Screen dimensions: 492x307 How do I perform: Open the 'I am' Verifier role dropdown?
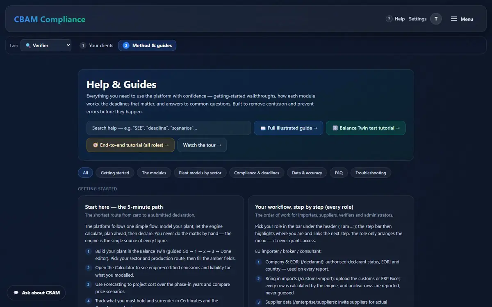pos(46,45)
